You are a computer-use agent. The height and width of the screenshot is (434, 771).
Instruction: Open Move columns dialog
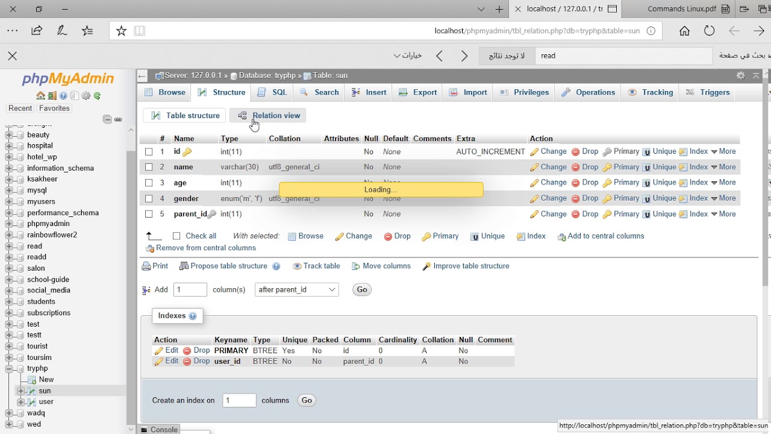[381, 266]
